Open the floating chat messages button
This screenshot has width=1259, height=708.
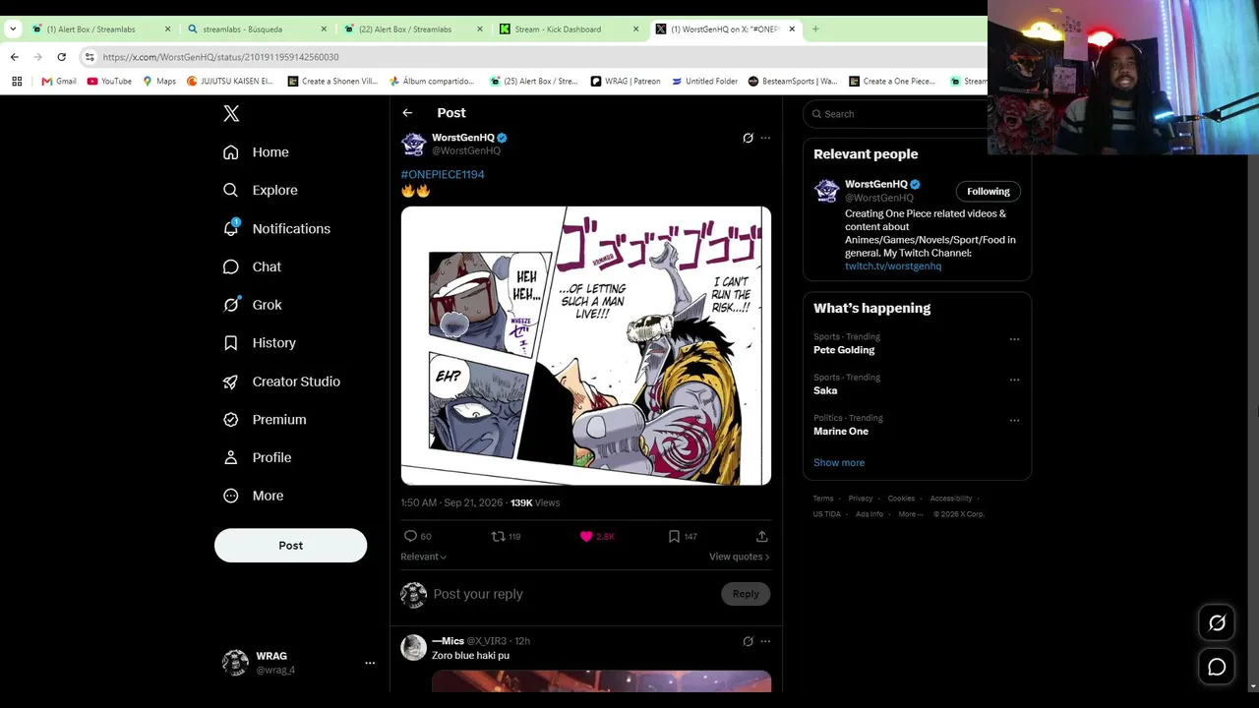pos(1217,667)
